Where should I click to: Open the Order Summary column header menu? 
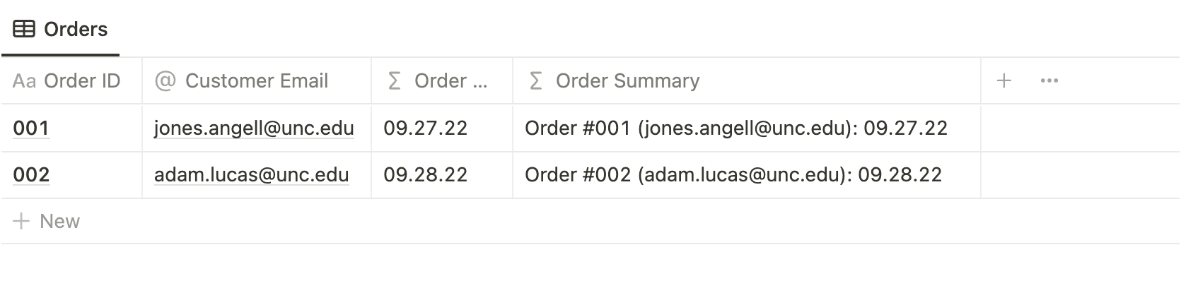[627, 81]
